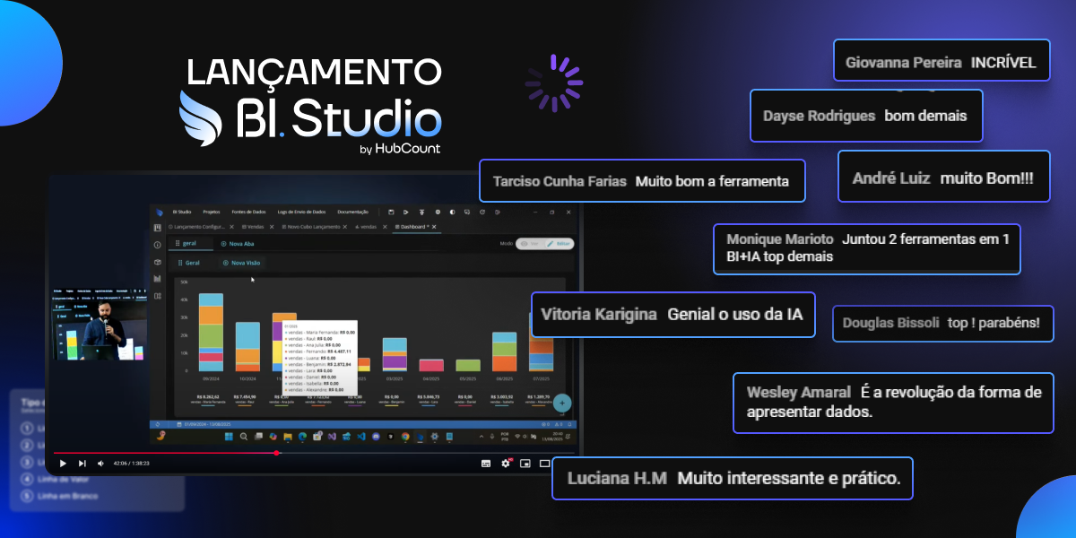
Task: Open Microsoft Edge on taskbar
Action: (x=302, y=437)
